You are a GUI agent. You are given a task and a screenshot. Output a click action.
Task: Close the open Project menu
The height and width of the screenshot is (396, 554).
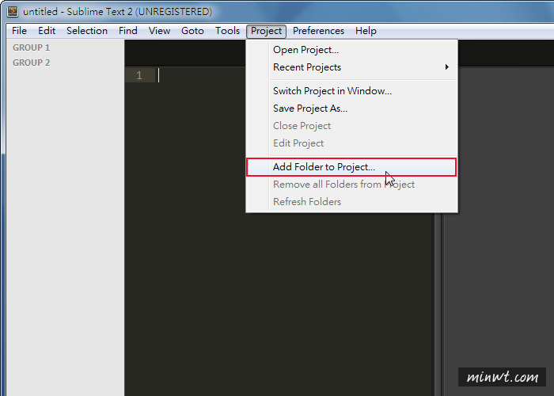[266, 31]
